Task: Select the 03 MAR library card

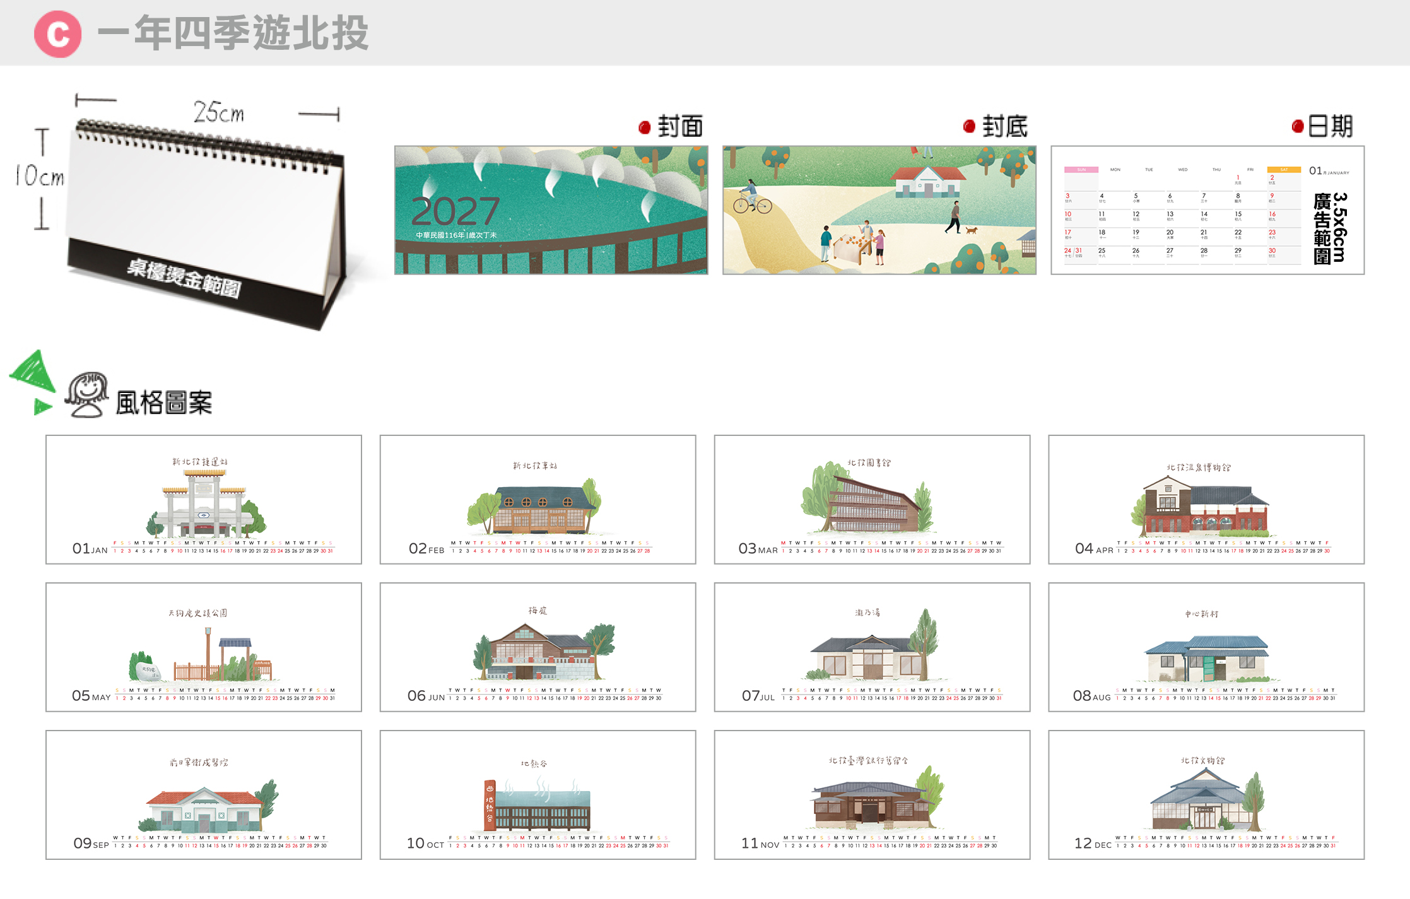Action: click(872, 499)
